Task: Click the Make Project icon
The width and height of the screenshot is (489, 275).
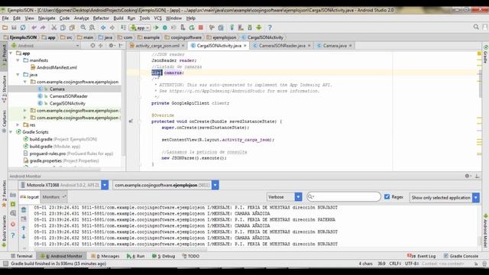Action: (x=124, y=27)
